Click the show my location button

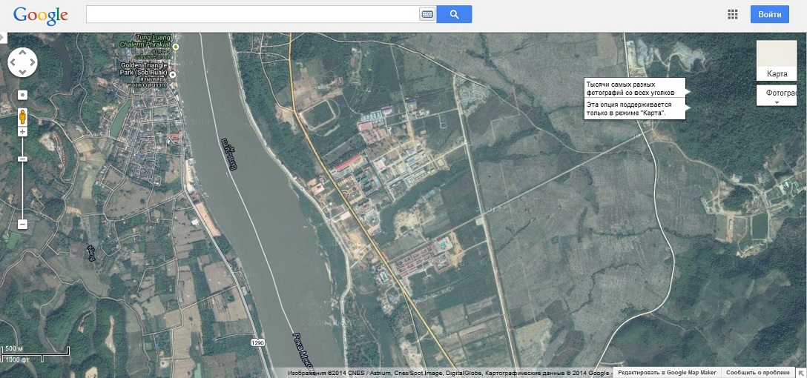click(x=22, y=95)
